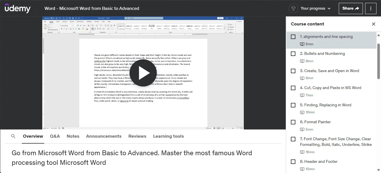Toggle completion for Cut, Copy and Paste
381x173 pixels.
pyautogui.click(x=293, y=88)
